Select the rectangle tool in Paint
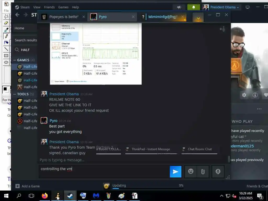Viewport: 268px width, 201px height. [6, 56]
